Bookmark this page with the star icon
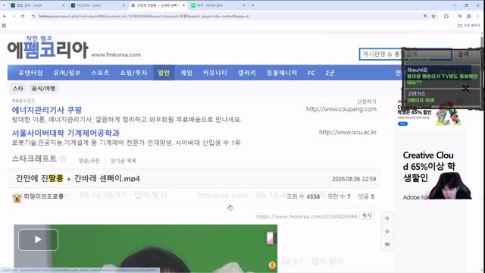The height and width of the screenshot is (273, 485). tap(433, 16)
